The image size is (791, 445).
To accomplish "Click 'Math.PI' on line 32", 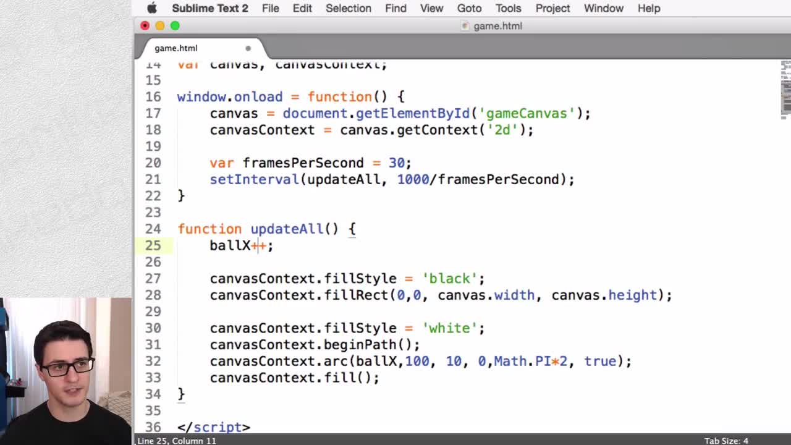I will pos(522,361).
